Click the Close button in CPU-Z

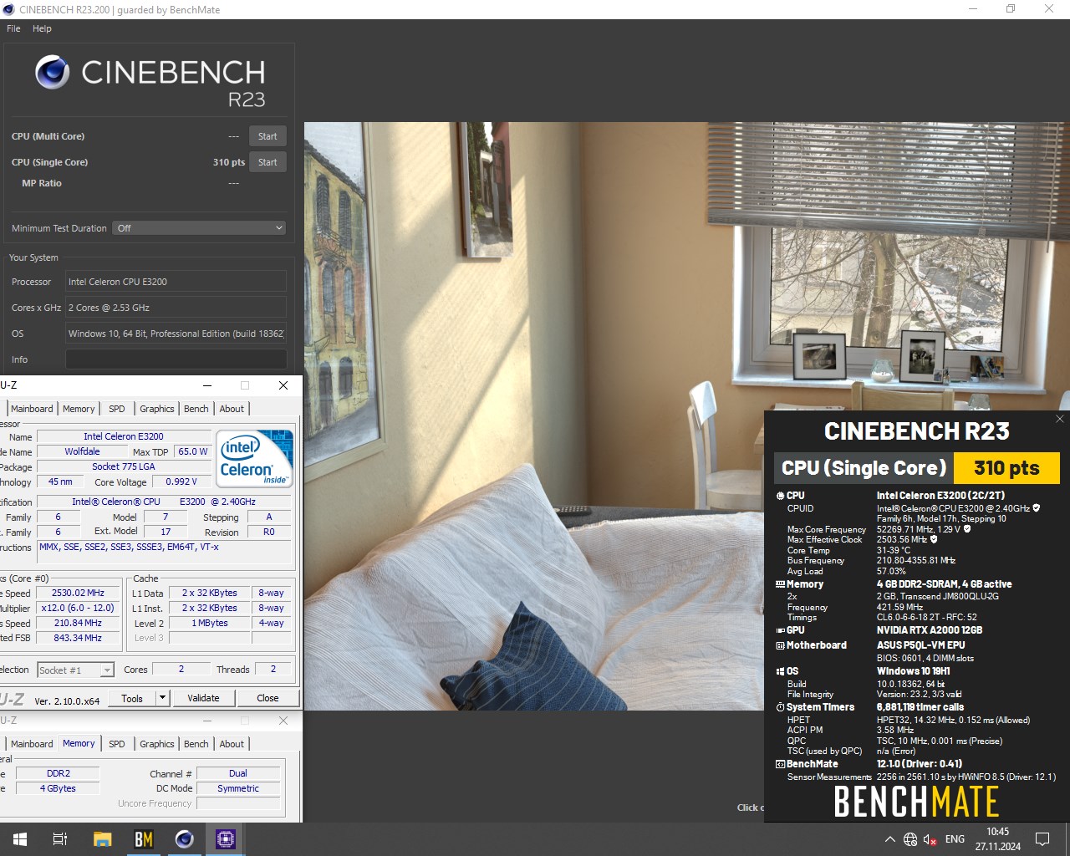pos(267,698)
